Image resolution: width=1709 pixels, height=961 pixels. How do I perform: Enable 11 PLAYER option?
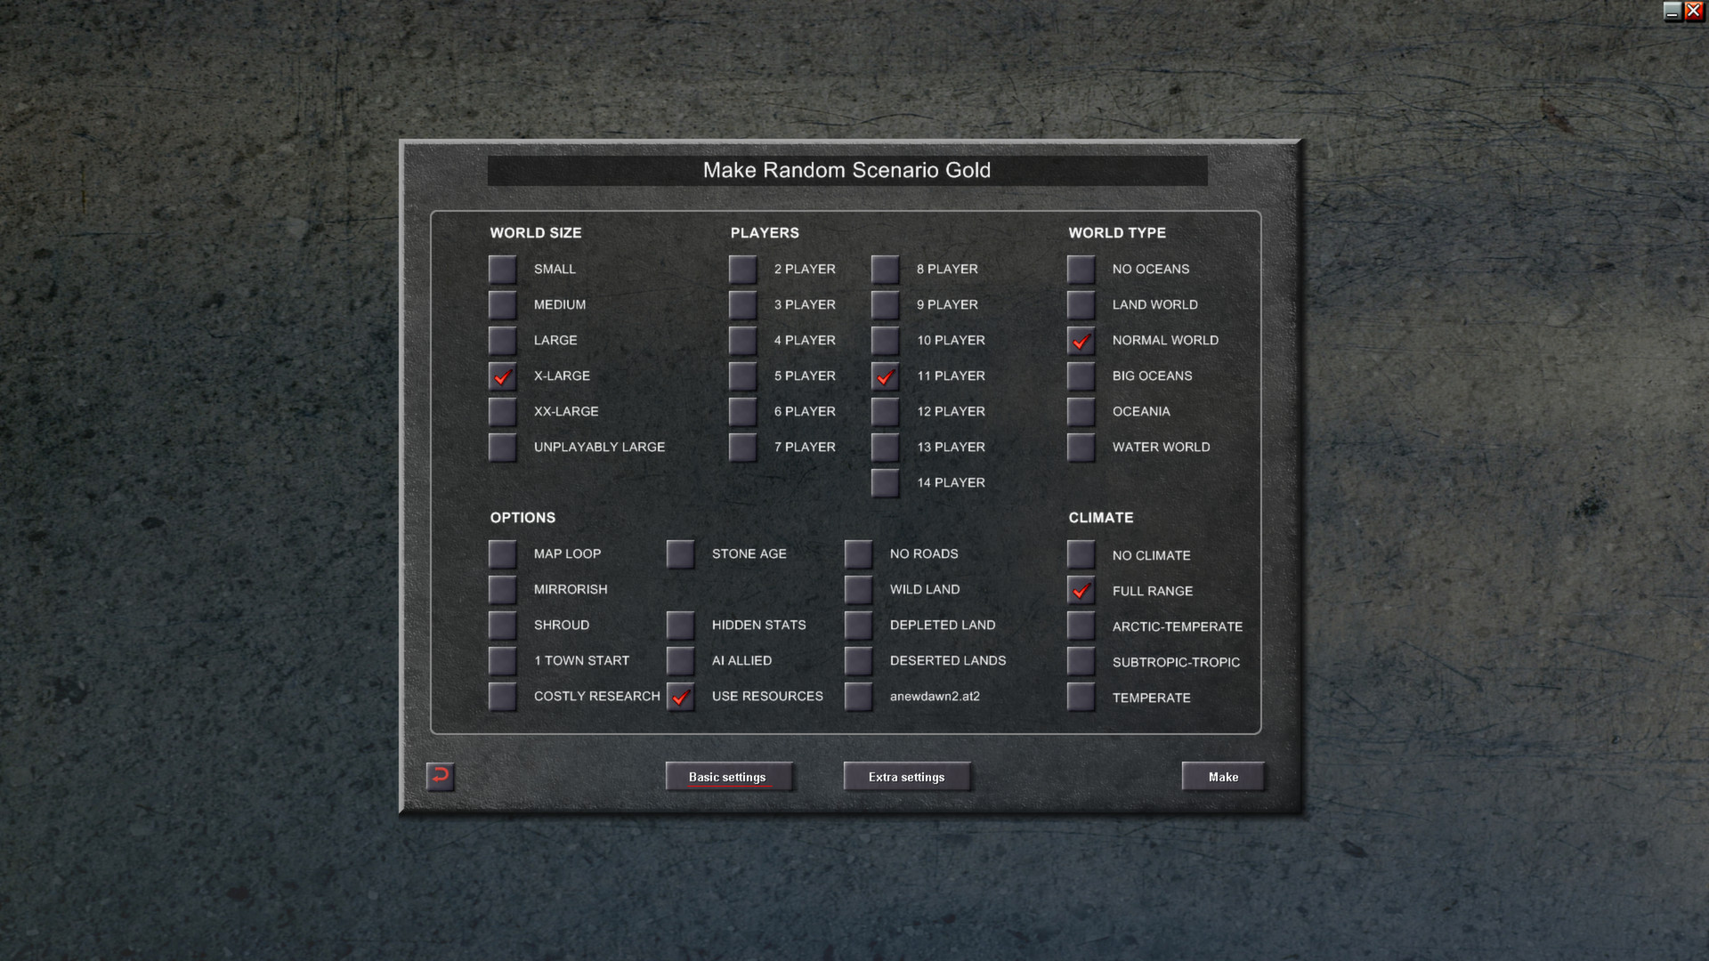pos(885,376)
